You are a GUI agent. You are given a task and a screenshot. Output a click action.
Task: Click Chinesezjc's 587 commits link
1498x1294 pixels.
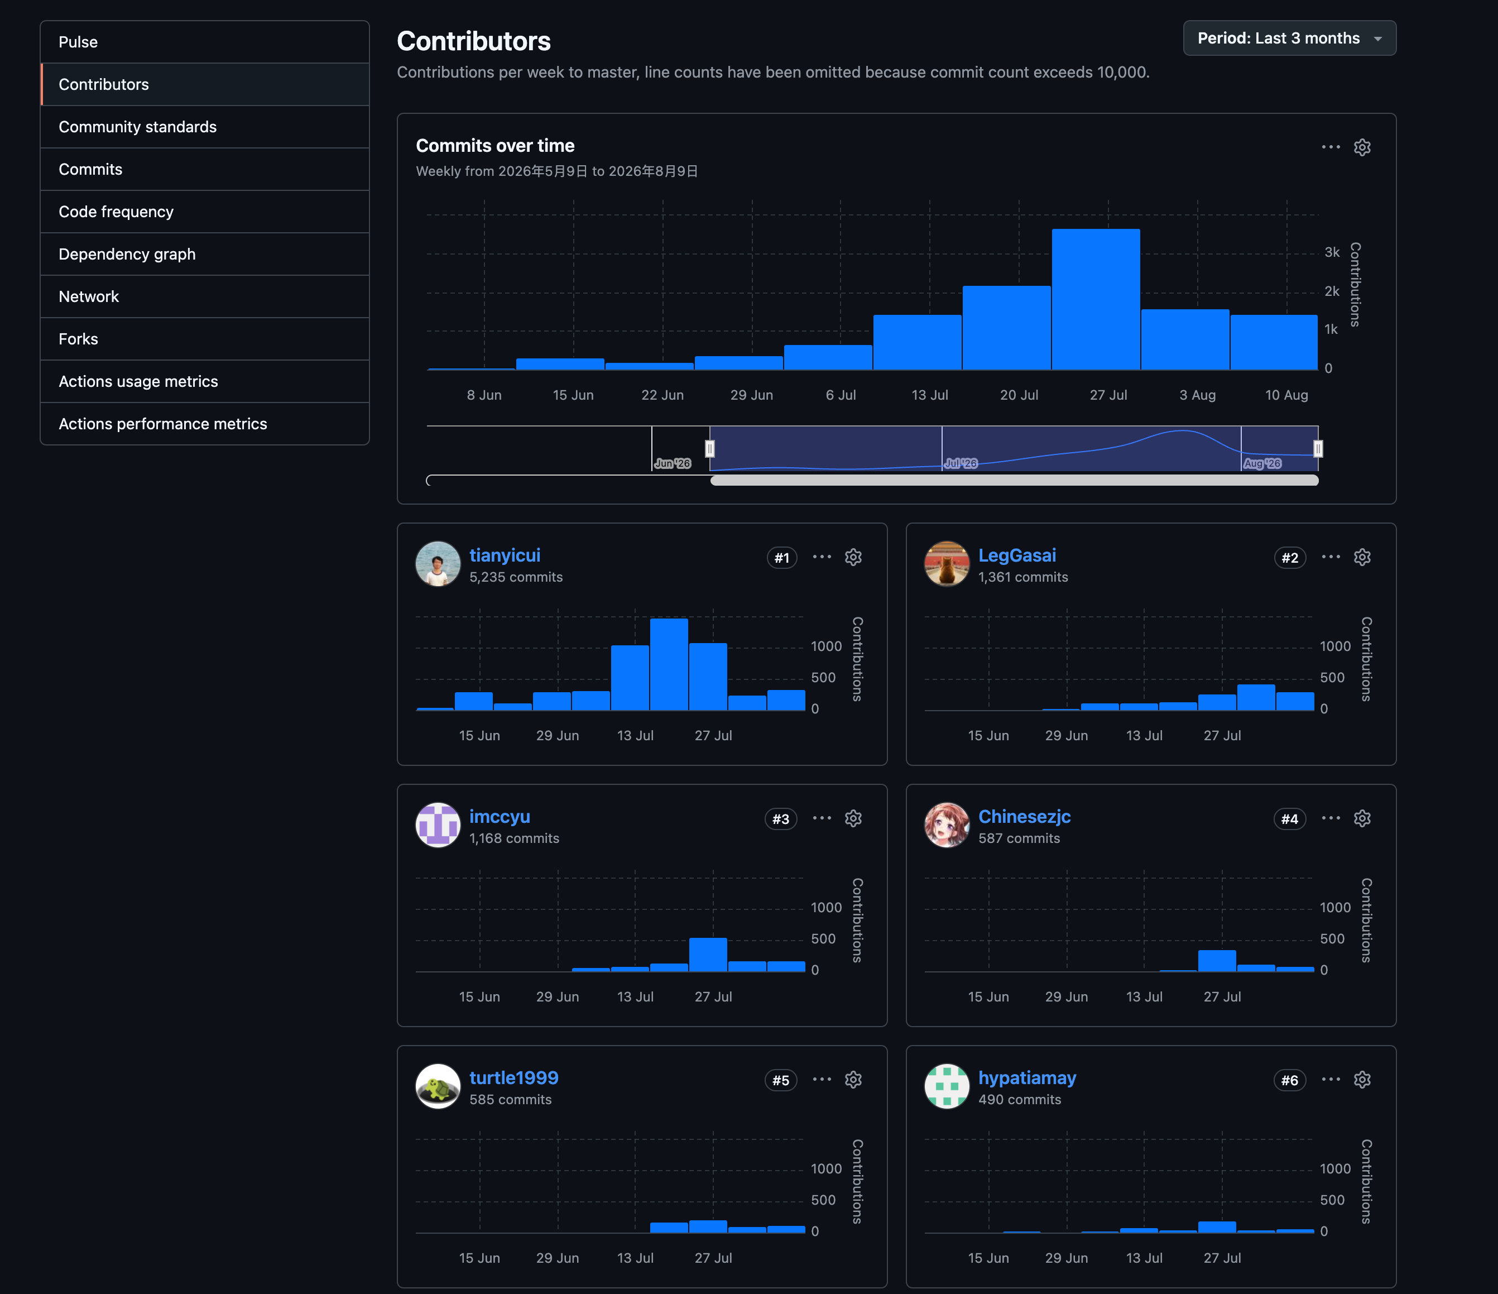coord(1019,838)
